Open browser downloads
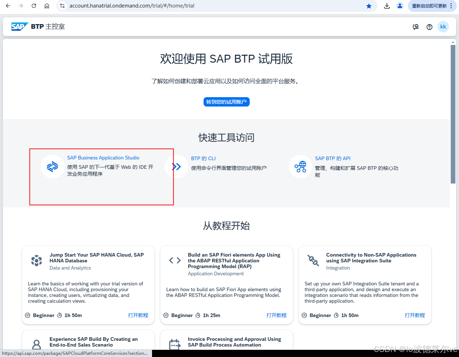Image resolution: width=459 pixels, height=357 pixels. [387, 6]
